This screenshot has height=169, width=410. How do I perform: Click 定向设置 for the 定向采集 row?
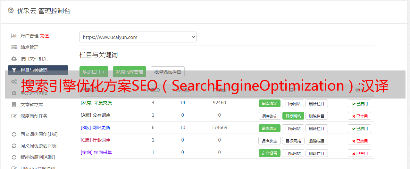point(270,153)
